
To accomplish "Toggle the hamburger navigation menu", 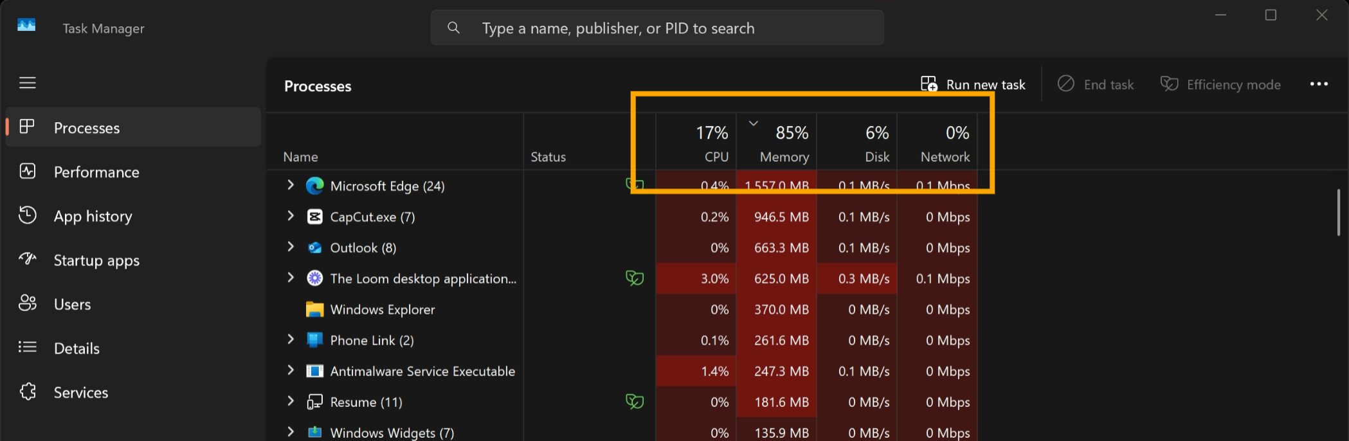I will 28,83.
